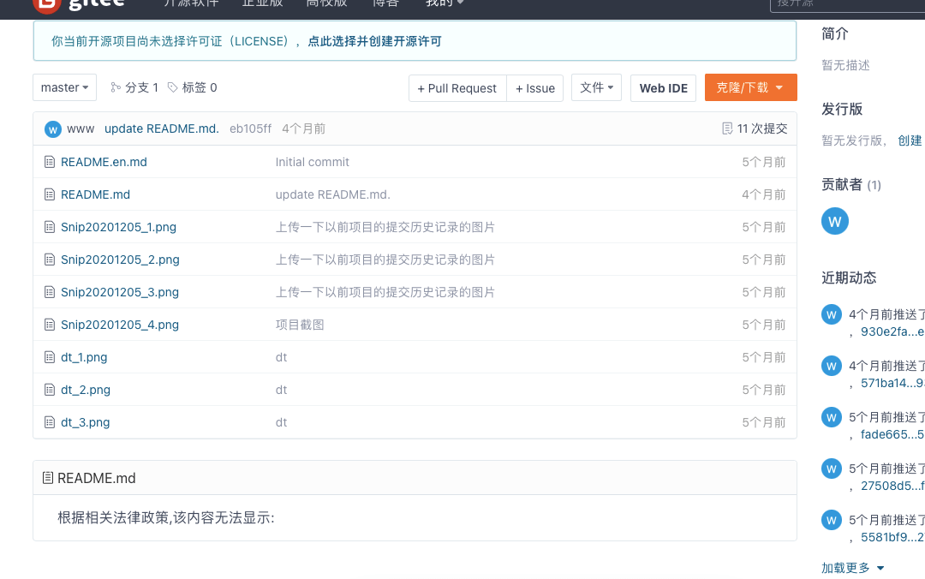
Task: Click the README.md document icon in the preview header
Action: 46,478
